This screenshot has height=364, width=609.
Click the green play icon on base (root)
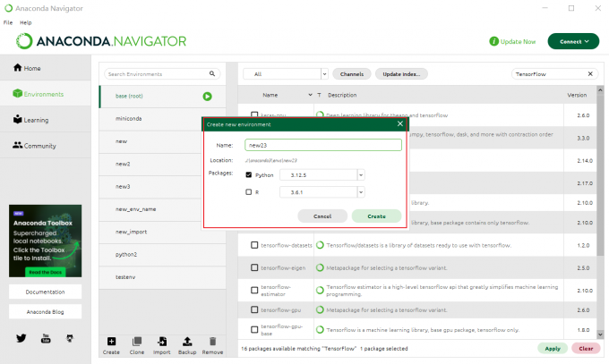click(208, 97)
